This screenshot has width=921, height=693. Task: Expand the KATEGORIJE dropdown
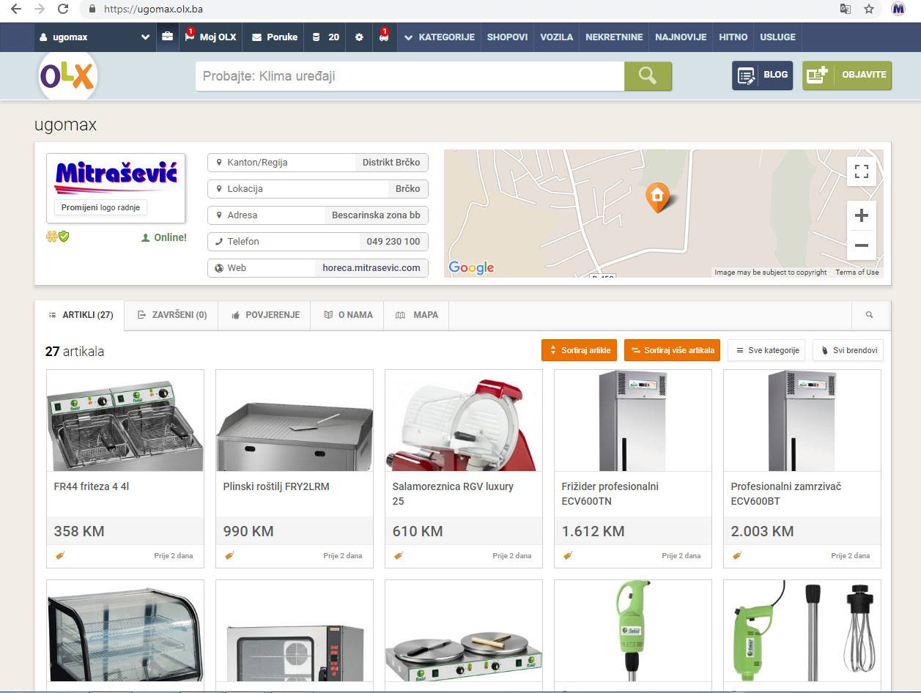coord(439,37)
